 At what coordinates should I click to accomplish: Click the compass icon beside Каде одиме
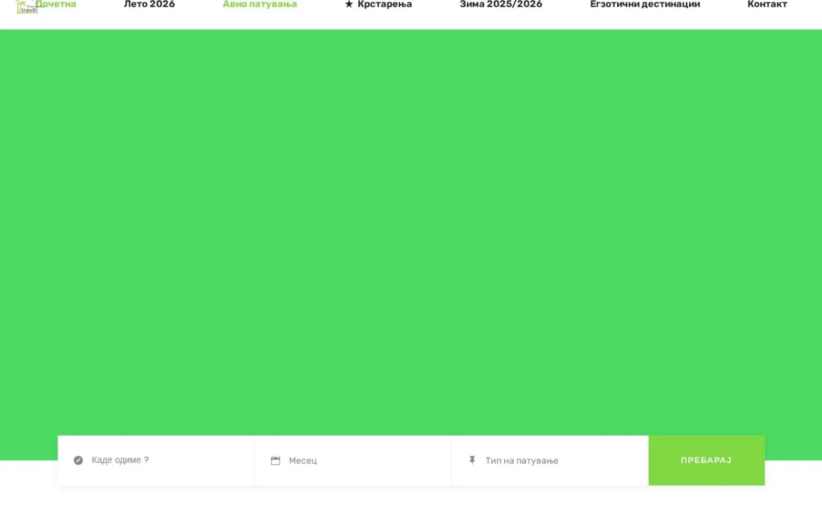[x=78, y=460]
